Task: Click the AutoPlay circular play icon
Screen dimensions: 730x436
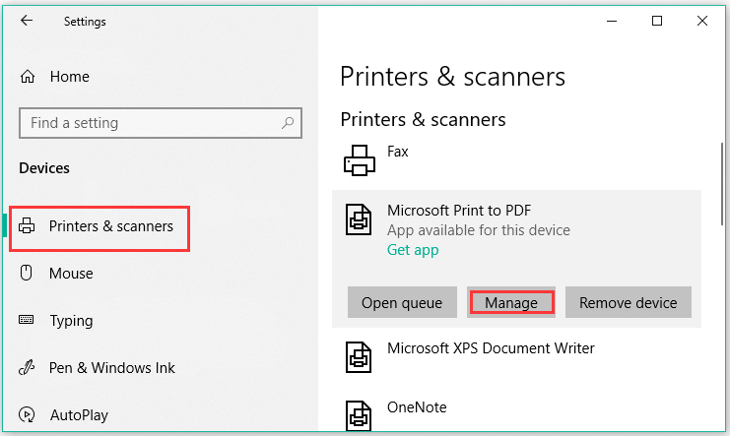Action: [x=27, y=414]
